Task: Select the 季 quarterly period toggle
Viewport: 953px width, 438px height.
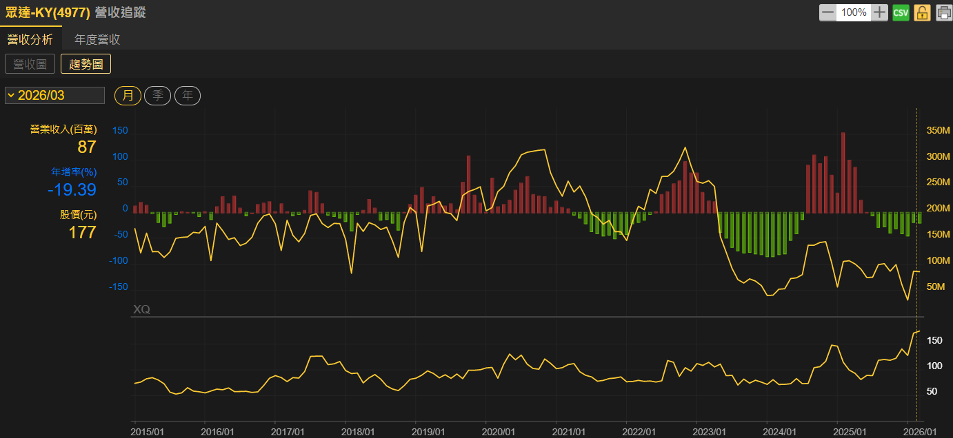Action: pyautogui.click(x=158, y=95)
